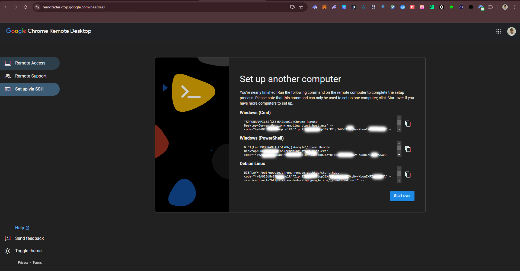
Task: Click the Remote Access laptop icon
Action: (8, 63)
